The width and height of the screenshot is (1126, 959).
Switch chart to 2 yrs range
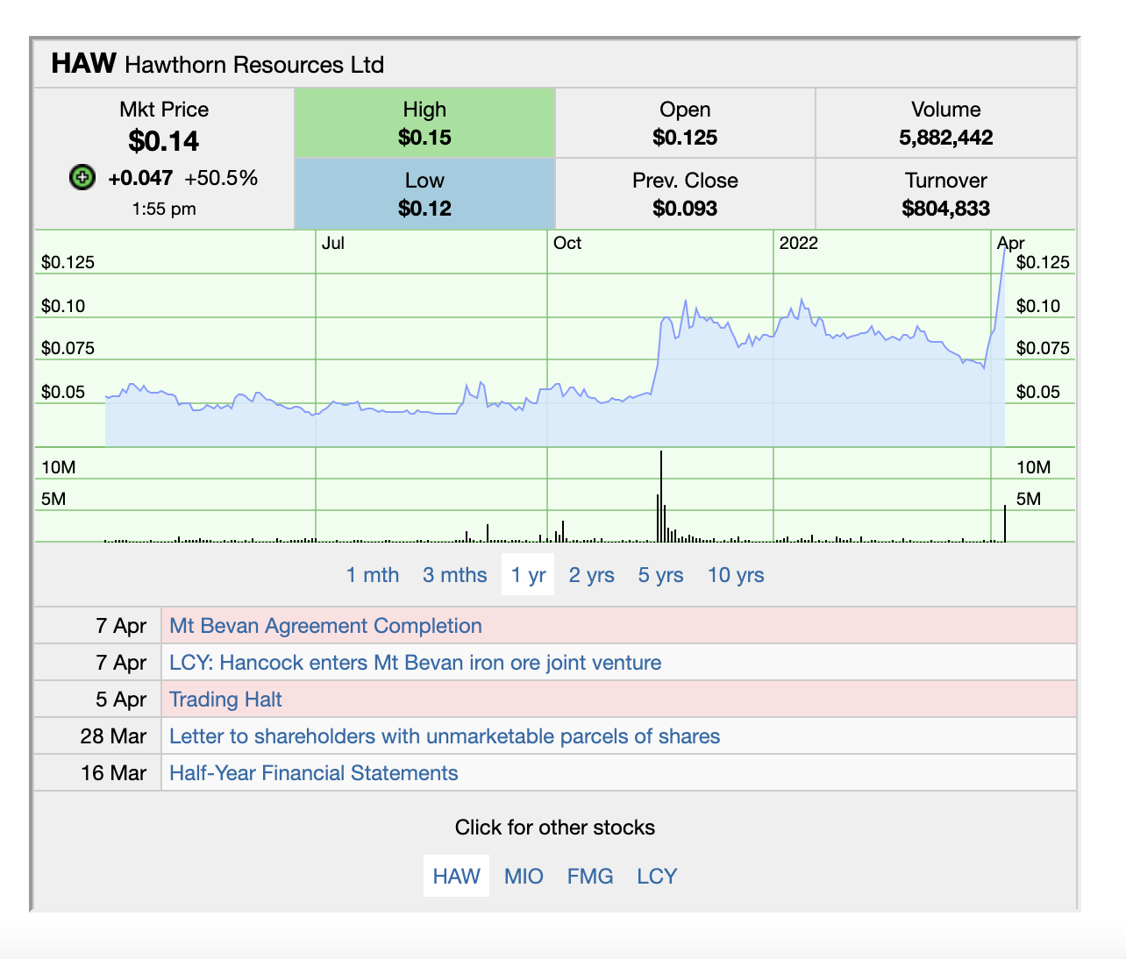point(591,575)
